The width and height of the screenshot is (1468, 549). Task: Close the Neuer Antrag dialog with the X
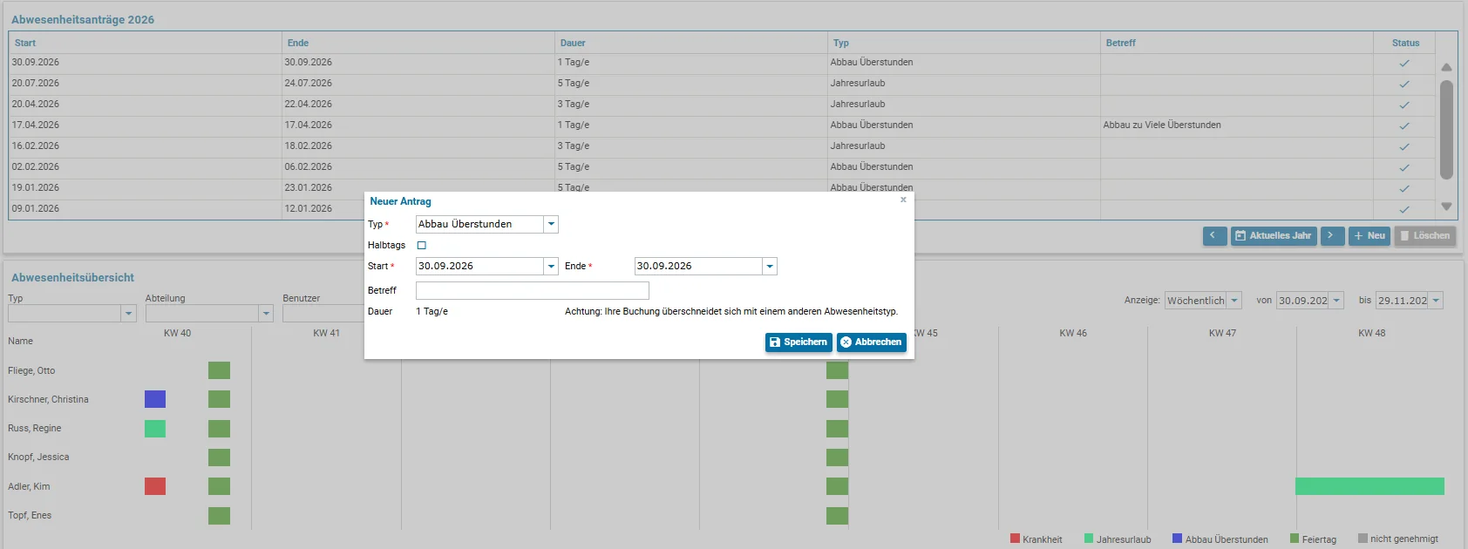(903, 200)
